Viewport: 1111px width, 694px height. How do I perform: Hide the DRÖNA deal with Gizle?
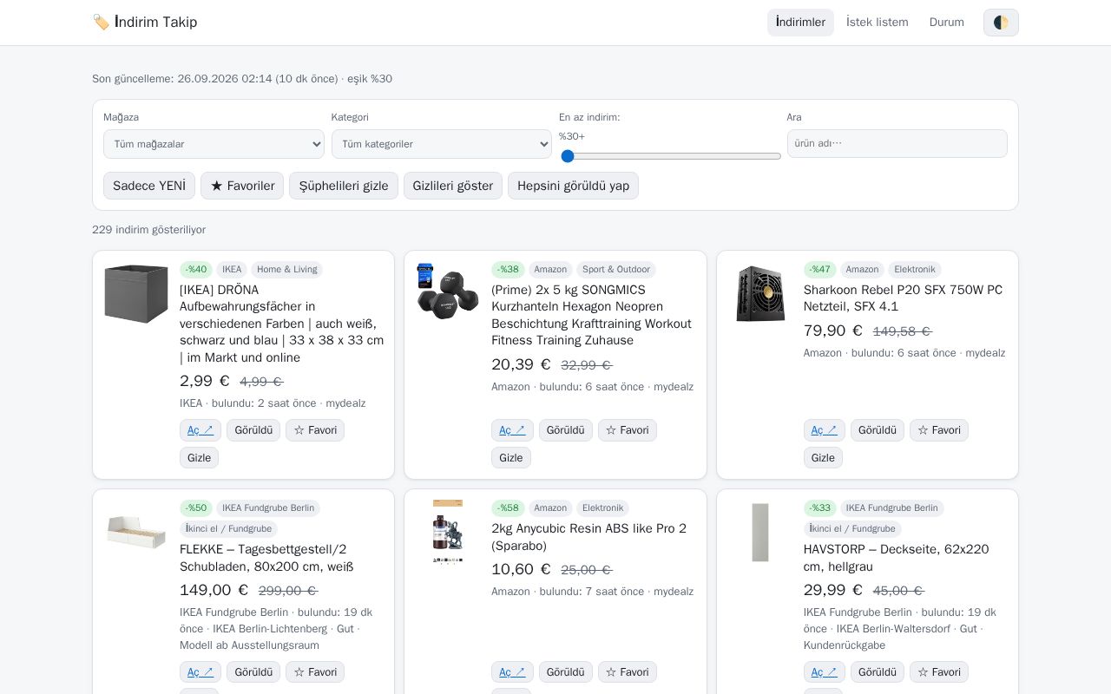coord(199,458)
